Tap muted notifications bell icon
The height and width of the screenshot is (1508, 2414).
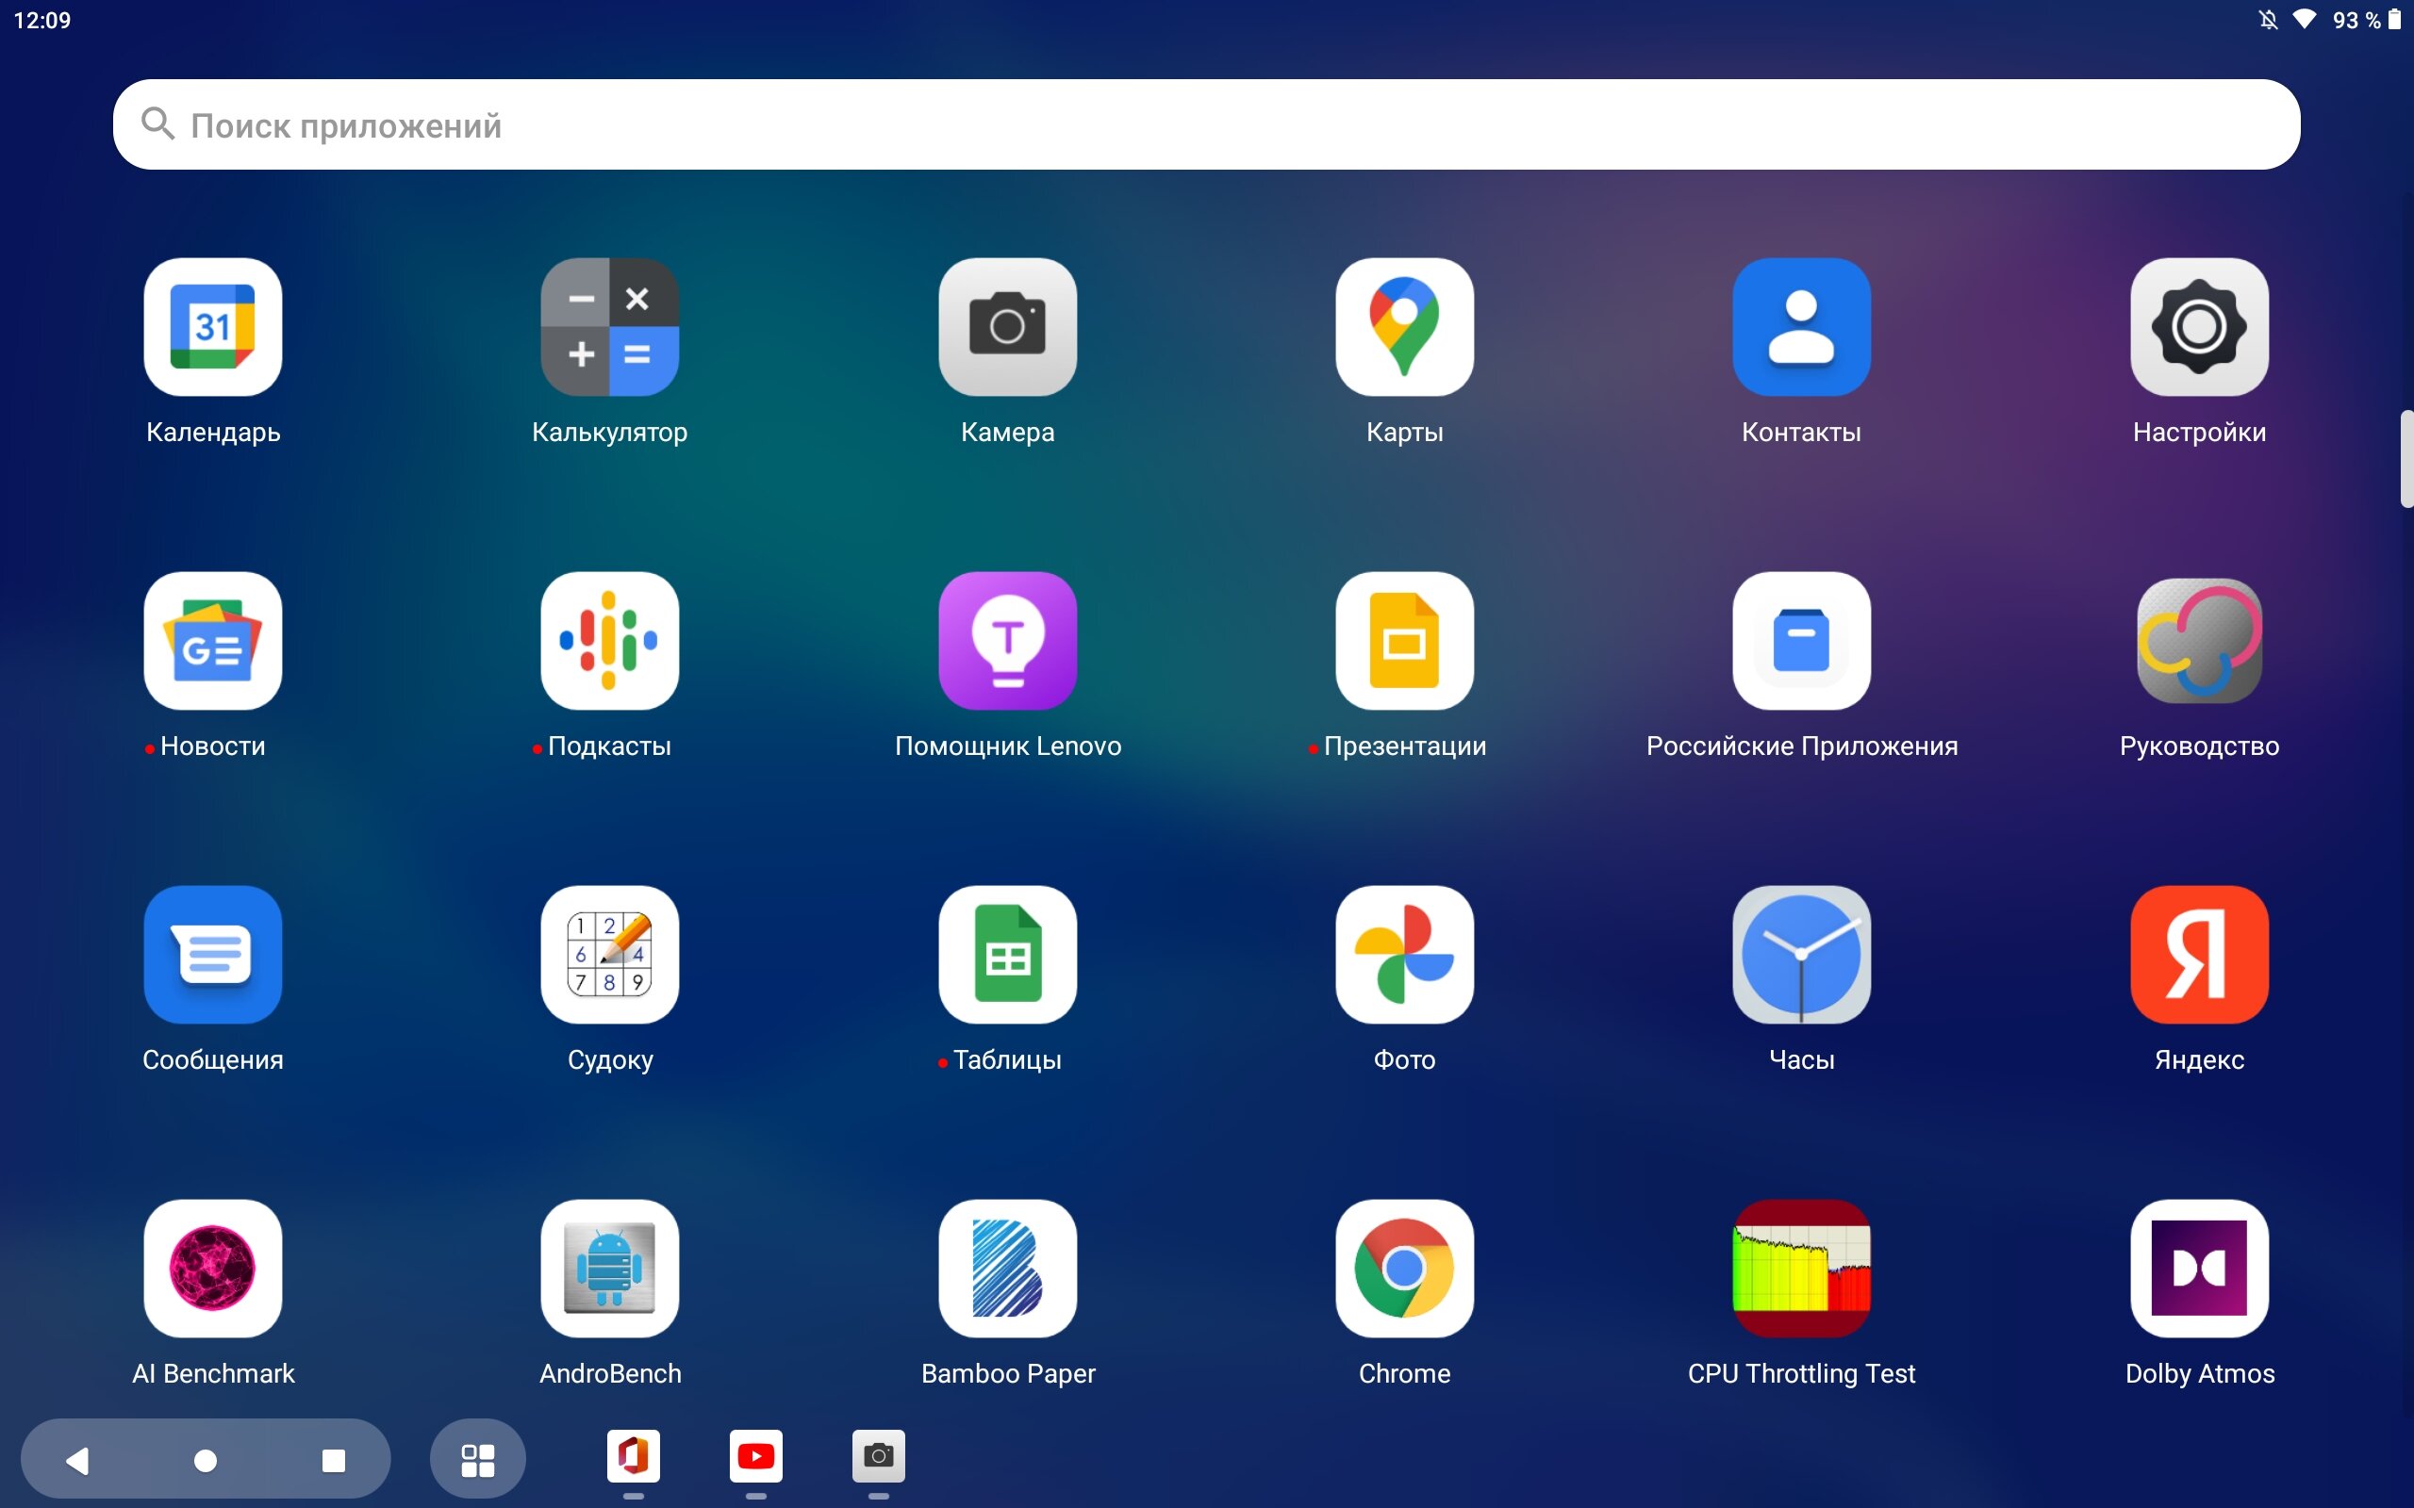click(2269, 20)
